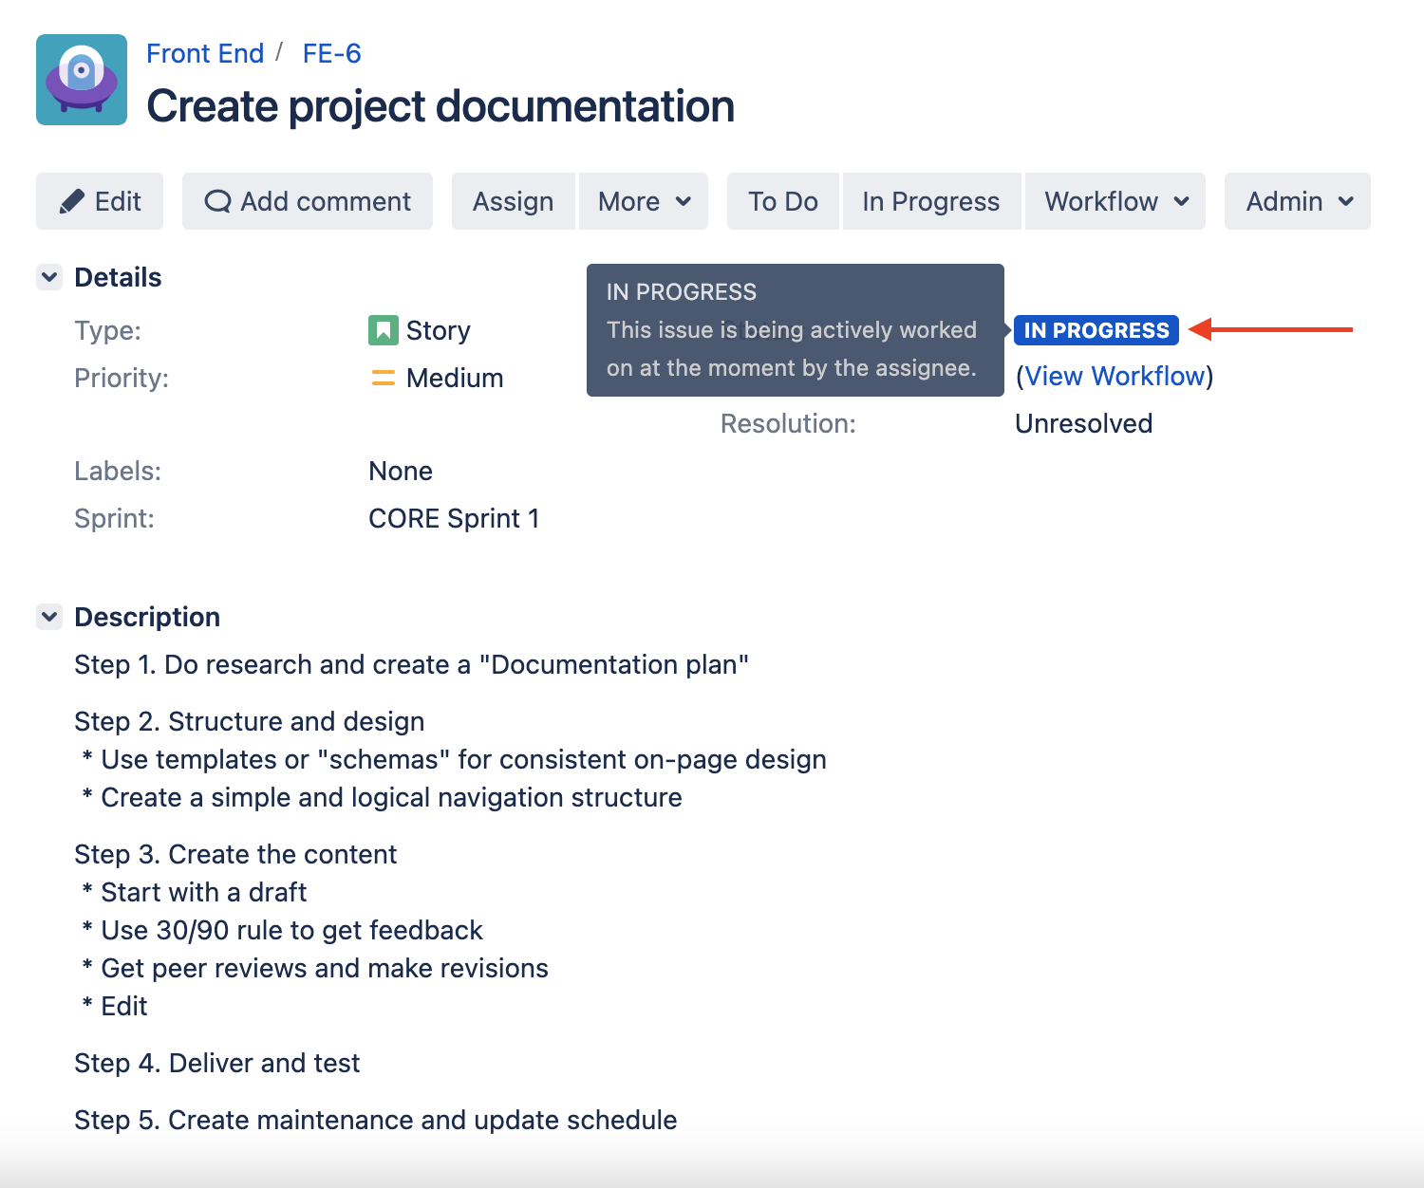Click the Labels field value None
The image size is (1424, 1188).
tap(401, 472)
